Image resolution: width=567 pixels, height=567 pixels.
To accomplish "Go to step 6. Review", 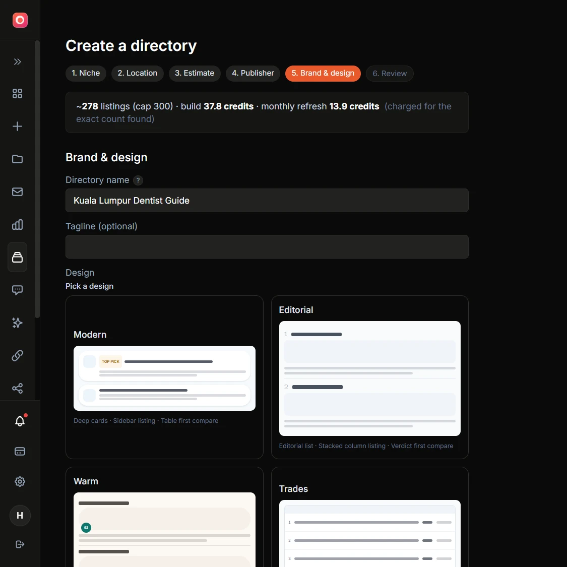I will click(390, 74).
